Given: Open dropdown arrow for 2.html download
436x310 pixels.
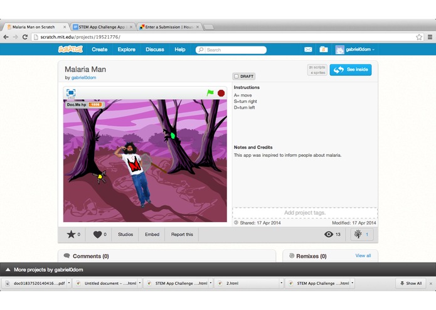Looking at the screenshot, I should click(282, 283).
